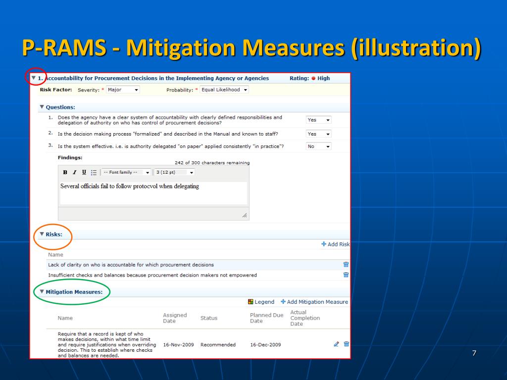This screenshot has width=507, height=380.
Task: Click the Add Risk link
Action: coord(335,244)
